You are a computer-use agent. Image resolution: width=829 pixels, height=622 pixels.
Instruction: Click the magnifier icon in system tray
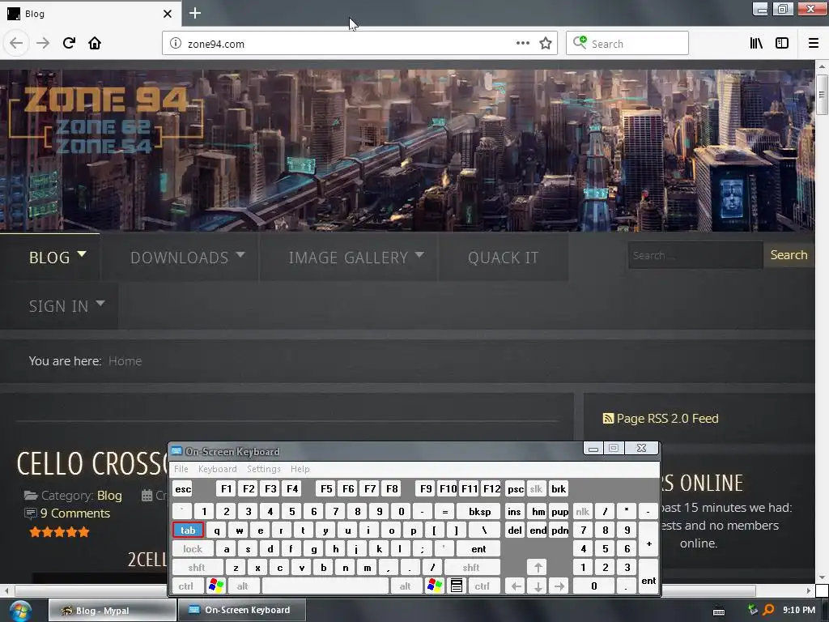(768, 610)
